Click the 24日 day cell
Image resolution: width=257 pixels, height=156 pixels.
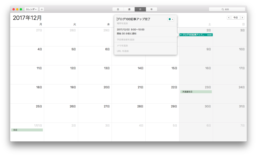click(230, 94)
